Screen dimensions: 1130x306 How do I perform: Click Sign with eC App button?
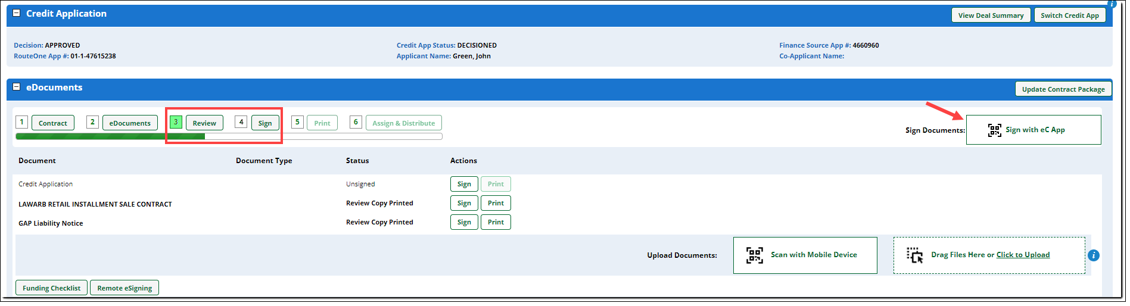point(1034,130)
